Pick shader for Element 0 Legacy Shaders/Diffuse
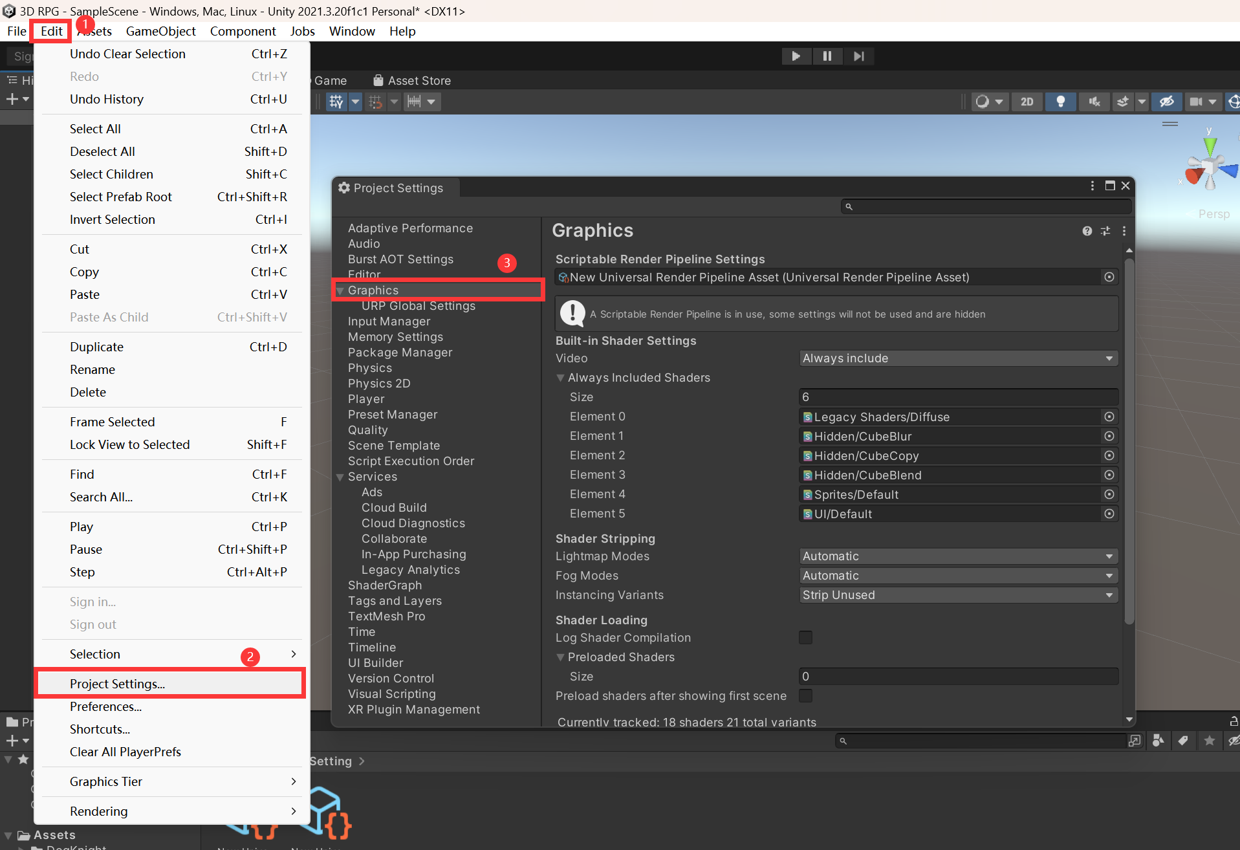Screen dimensions: 1240x850 [1109, 417]
